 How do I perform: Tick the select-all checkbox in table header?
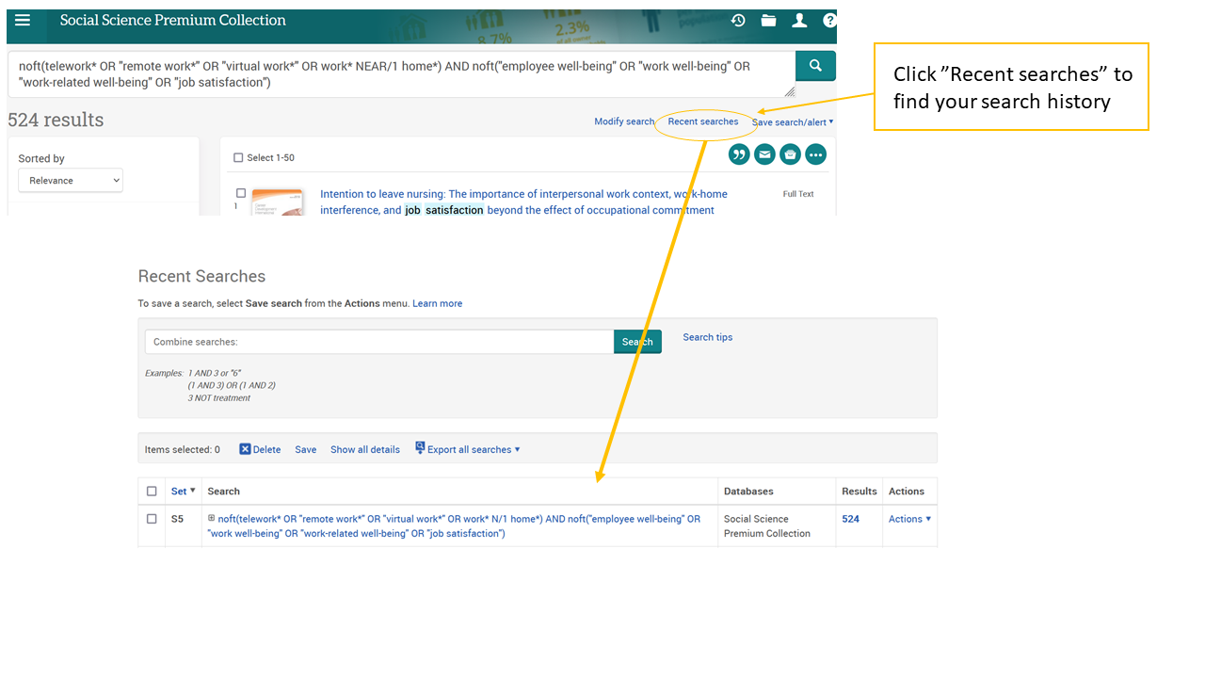[152, 492]
